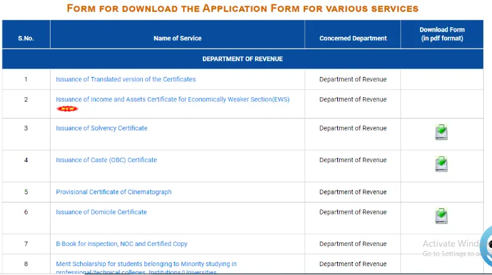Download the Caste (OBC) Certificate form PDF

(441, 165)
